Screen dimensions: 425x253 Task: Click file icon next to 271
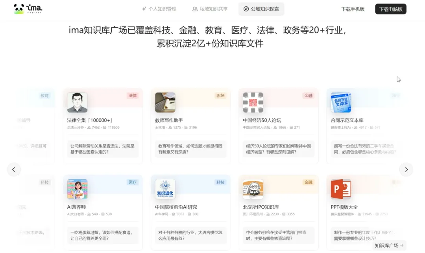pos(291,127)
